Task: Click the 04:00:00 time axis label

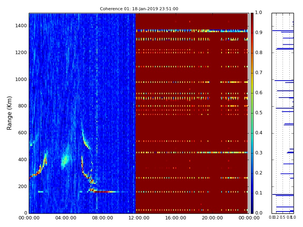Action: pos(66,218)
